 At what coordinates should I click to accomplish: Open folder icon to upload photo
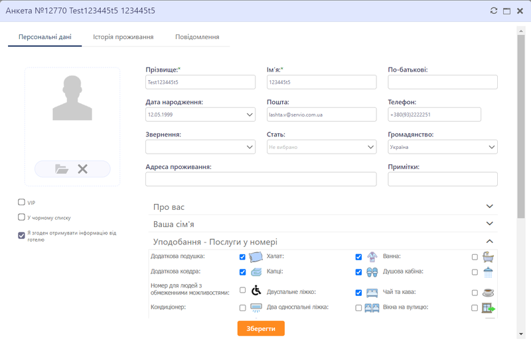62,169
